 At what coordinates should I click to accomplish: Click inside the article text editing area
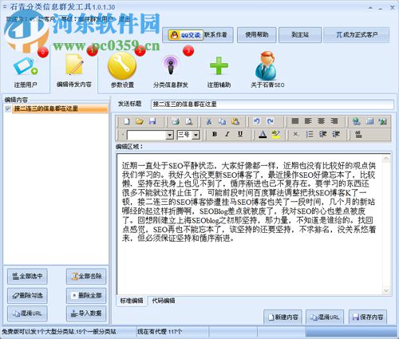point(250,225)
